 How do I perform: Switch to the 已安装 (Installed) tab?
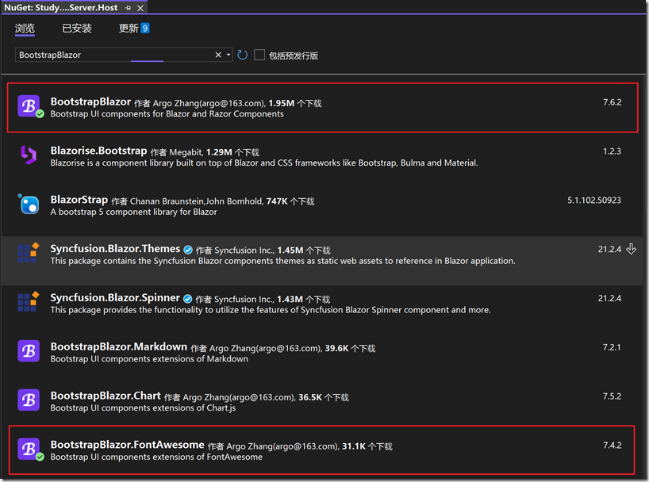77,28
